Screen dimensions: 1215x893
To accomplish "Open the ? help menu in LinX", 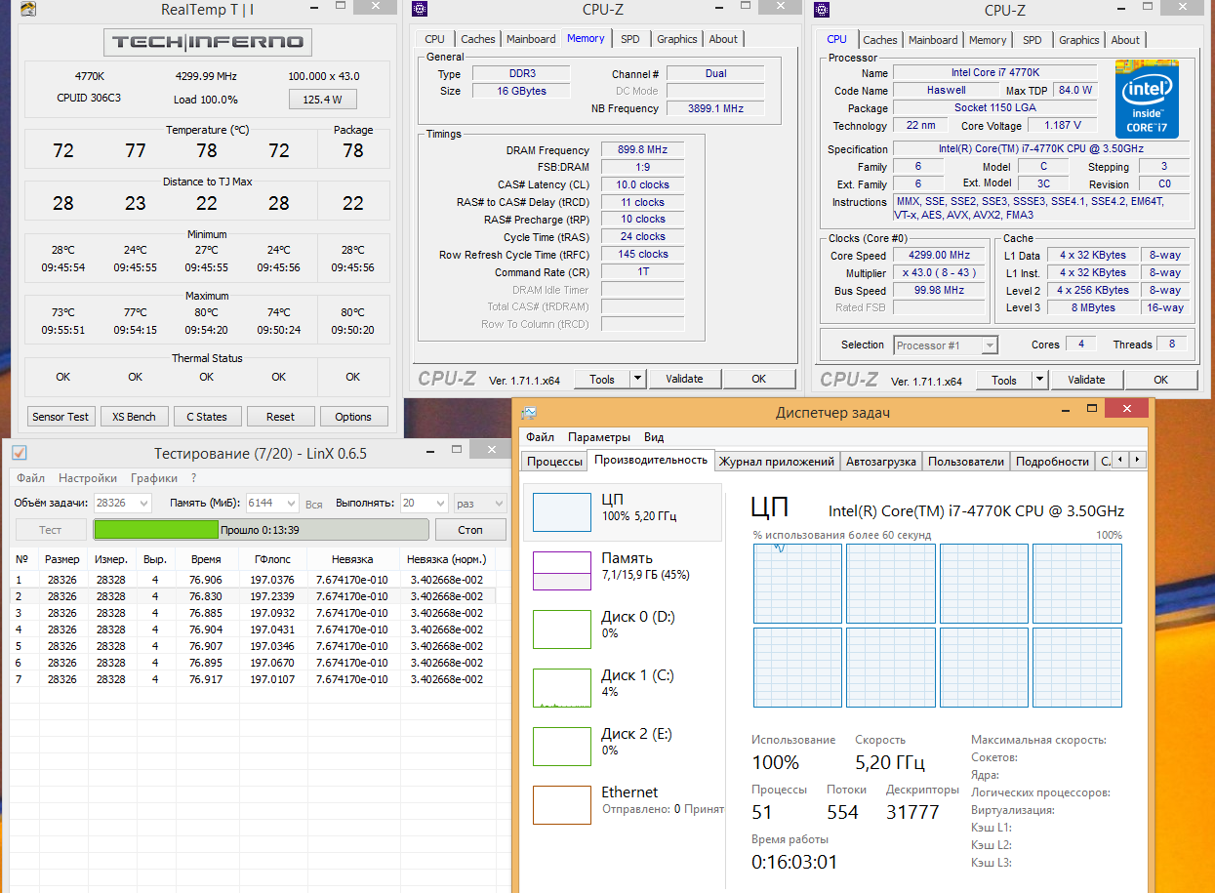I will (193, 478).
